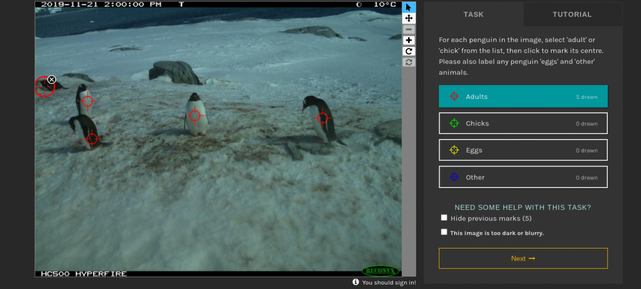Zoom in with the plus button
Screen dimensions: 641x289
point(409,40)
